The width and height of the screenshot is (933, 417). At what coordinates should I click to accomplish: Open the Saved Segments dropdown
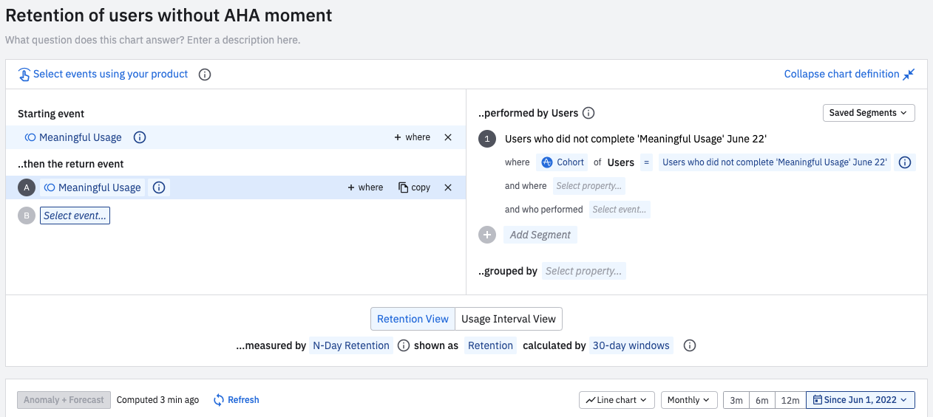pyautogui.click(x=869, y=113)
